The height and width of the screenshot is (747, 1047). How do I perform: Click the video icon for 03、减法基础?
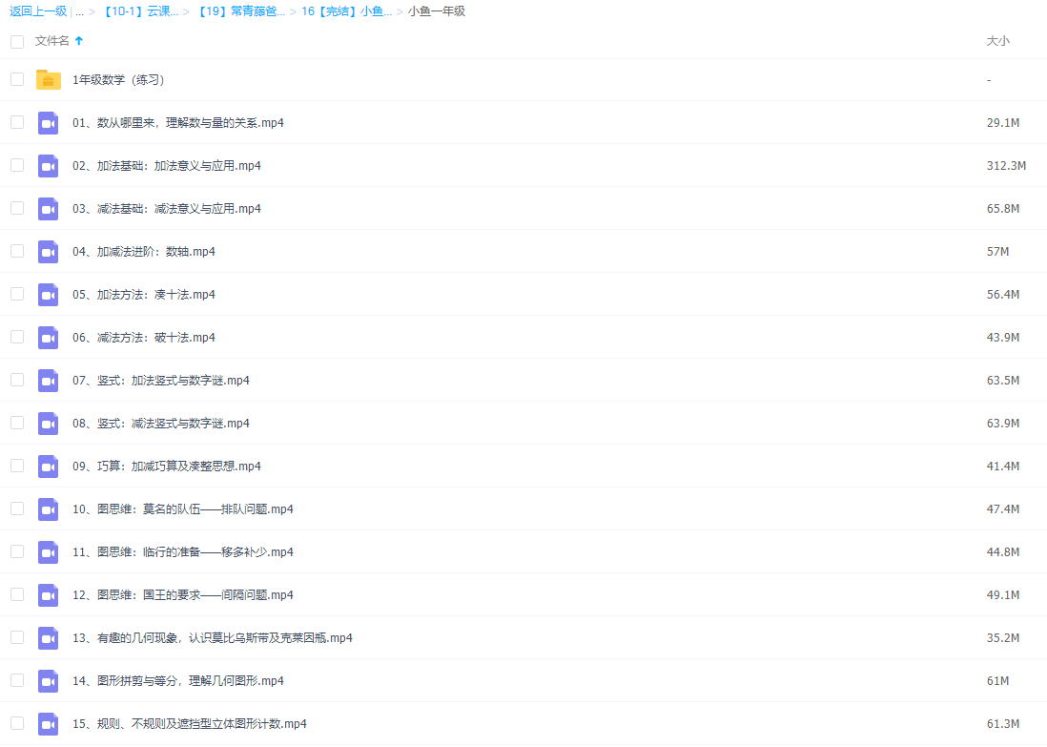pos(48,208)
